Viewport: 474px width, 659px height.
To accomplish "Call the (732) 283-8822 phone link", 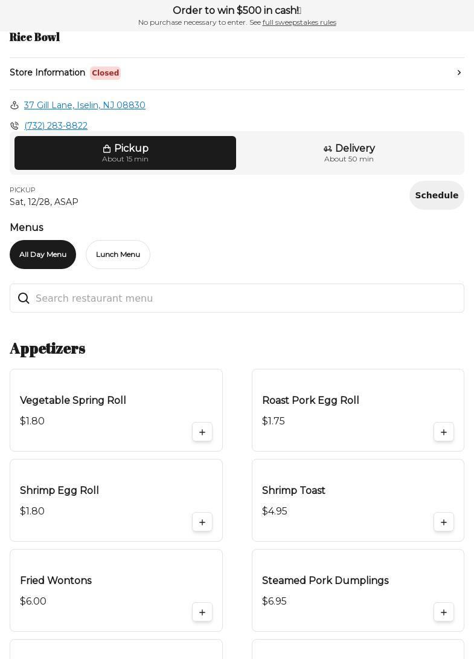I will (x=56, y=126).
